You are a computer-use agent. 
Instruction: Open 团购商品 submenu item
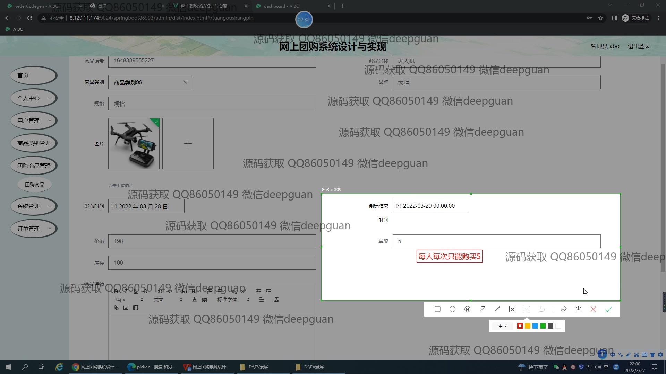tap(34, 185)
